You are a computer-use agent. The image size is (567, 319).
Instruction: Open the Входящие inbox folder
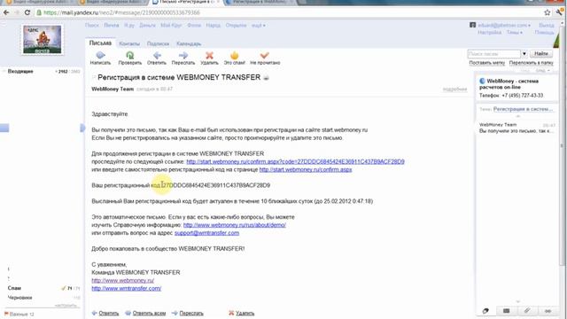click(x=20, y=71)
